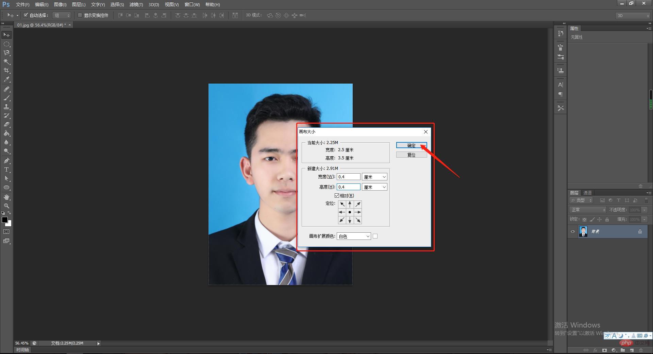653x354 pixels.
Task: Open the layer filter 类型 dropdown
Action: tap(581, 200)
